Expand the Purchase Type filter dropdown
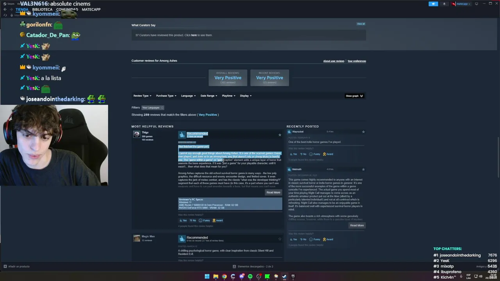This screenshot has width=500, height=281. click(x=166, y=96)
